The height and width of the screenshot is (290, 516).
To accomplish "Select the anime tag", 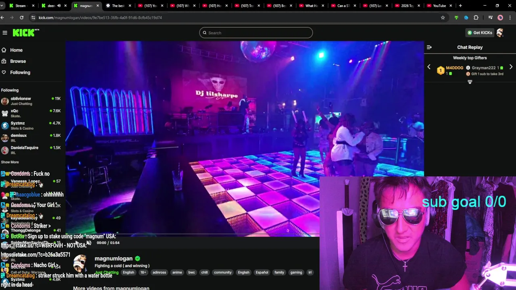I will click(x=177, y=272).
